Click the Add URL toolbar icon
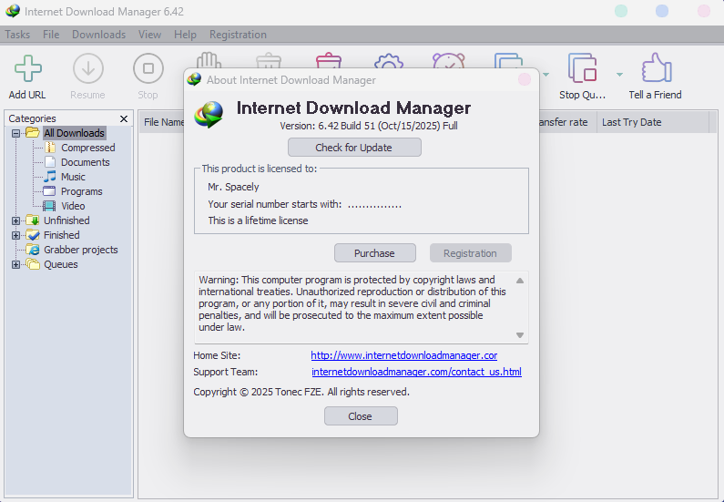This screenshot has height=502, width=724. pyautogui.click(x=27, y=68)
